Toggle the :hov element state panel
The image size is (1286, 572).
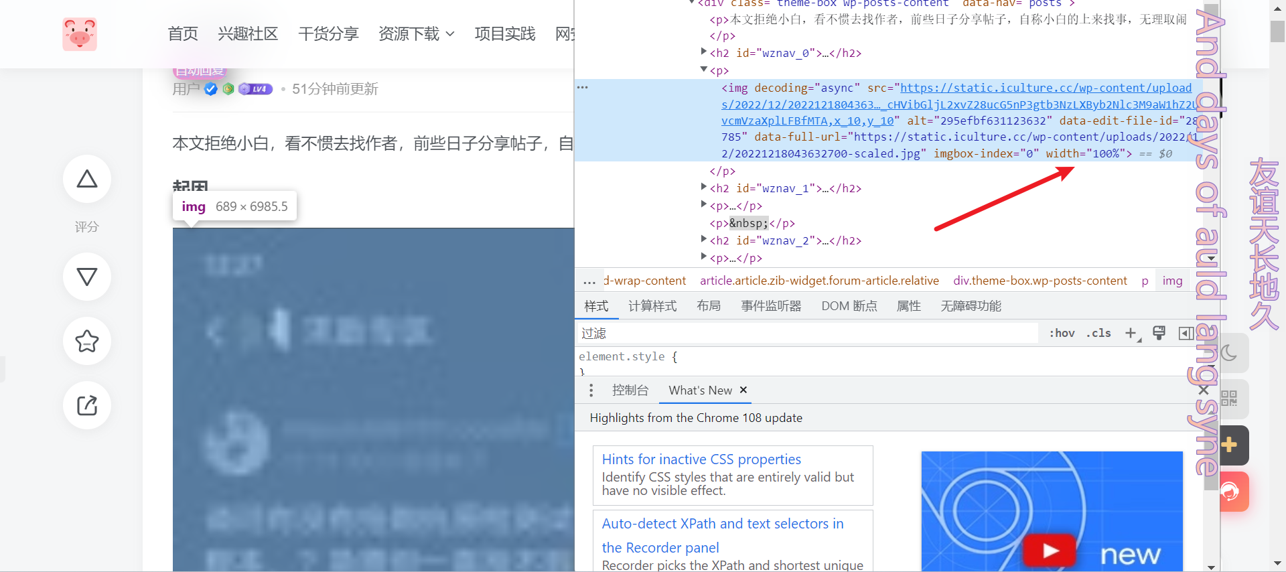(1062, 333)
